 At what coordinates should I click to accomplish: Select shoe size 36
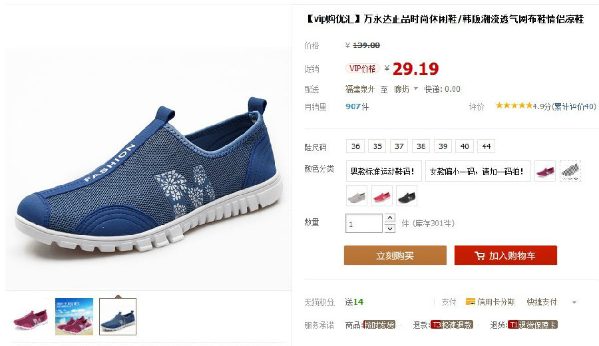coord(355,146)
